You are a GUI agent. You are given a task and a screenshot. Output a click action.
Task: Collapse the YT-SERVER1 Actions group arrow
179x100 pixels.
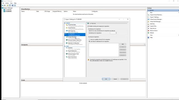(178, 10)
